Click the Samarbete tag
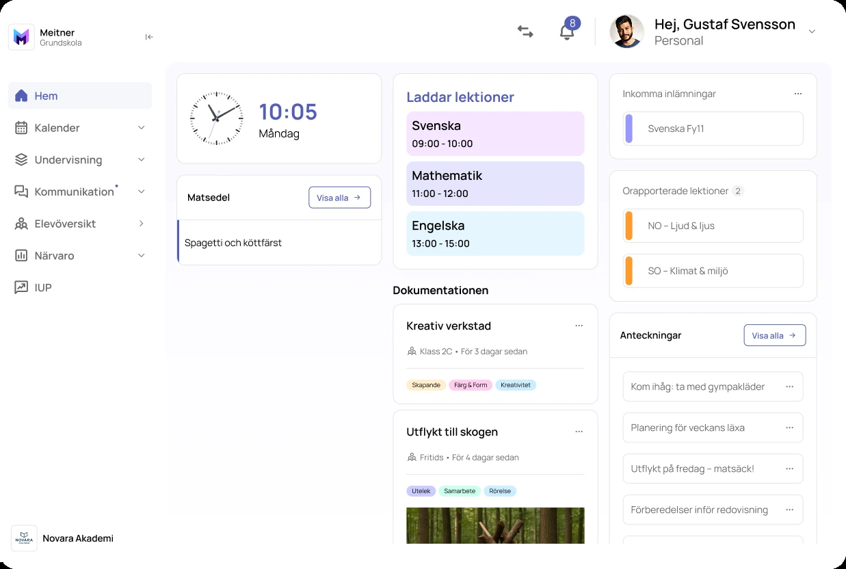 460,491
